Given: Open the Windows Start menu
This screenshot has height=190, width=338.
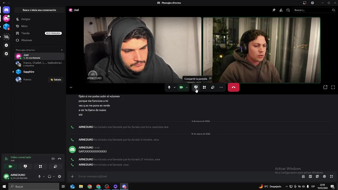Looking at the screenshot, I should 4,187.
